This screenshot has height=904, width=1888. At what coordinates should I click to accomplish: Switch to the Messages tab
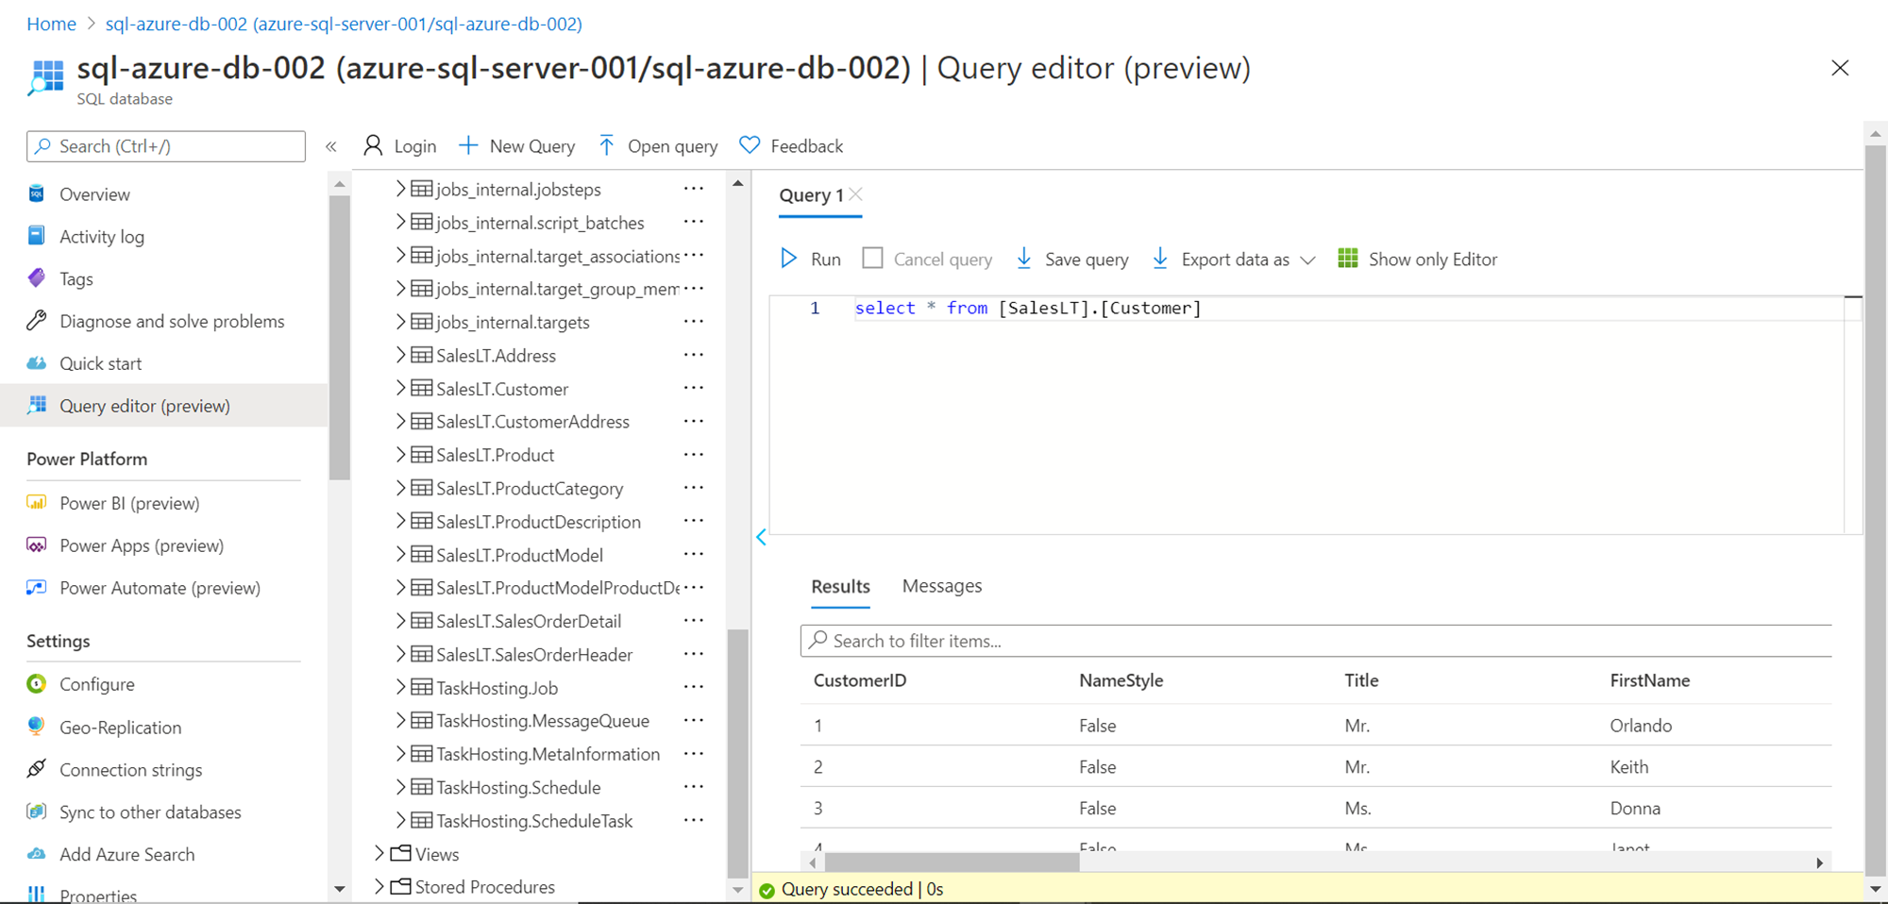(941, 586)
